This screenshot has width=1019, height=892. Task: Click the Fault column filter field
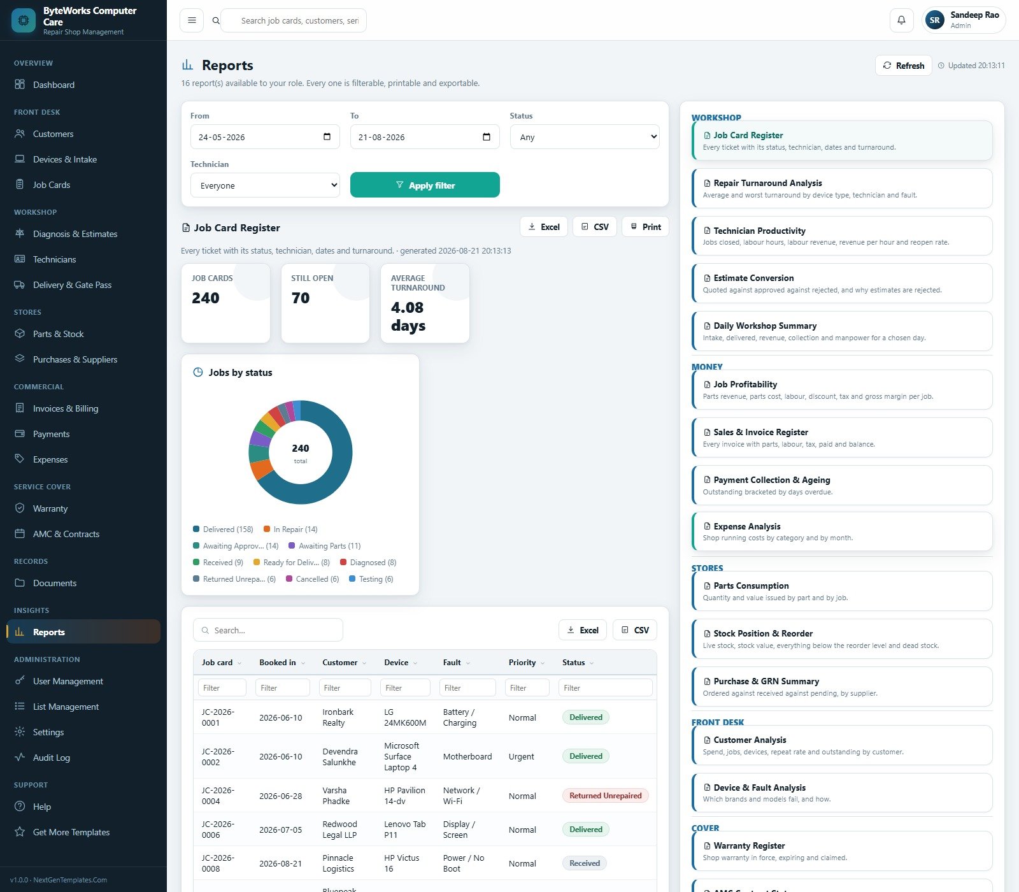click(x=467, y=688)
